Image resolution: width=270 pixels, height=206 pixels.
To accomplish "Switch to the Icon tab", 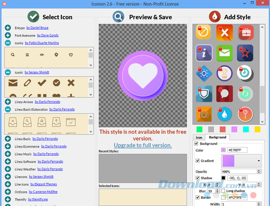I will (x=199, y=137).
